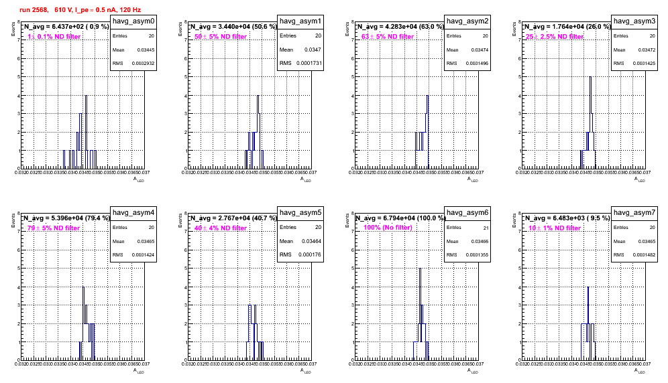Click the A_LED x-axis title under havg_asym3 plot
Screen dimensions: 668x383
[x=640, y=179]
